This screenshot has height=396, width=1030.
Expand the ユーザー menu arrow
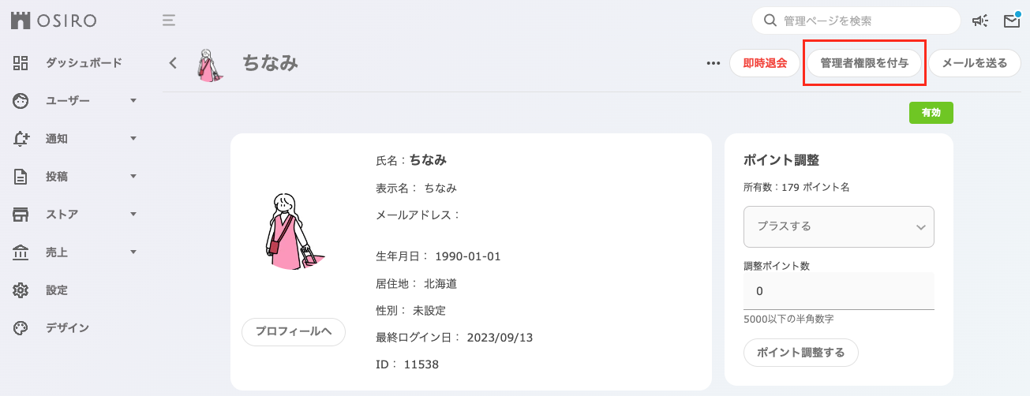(133, 101)
